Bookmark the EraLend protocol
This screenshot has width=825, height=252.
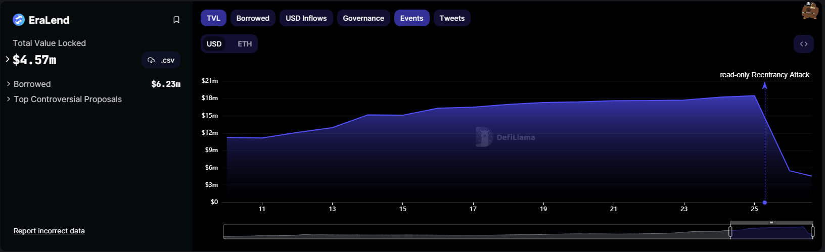pyautogui.click(x=176, y=20)
